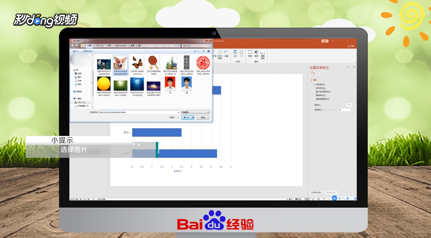
Task: Click the 取消 cancel button
Action: pos(203,117)
